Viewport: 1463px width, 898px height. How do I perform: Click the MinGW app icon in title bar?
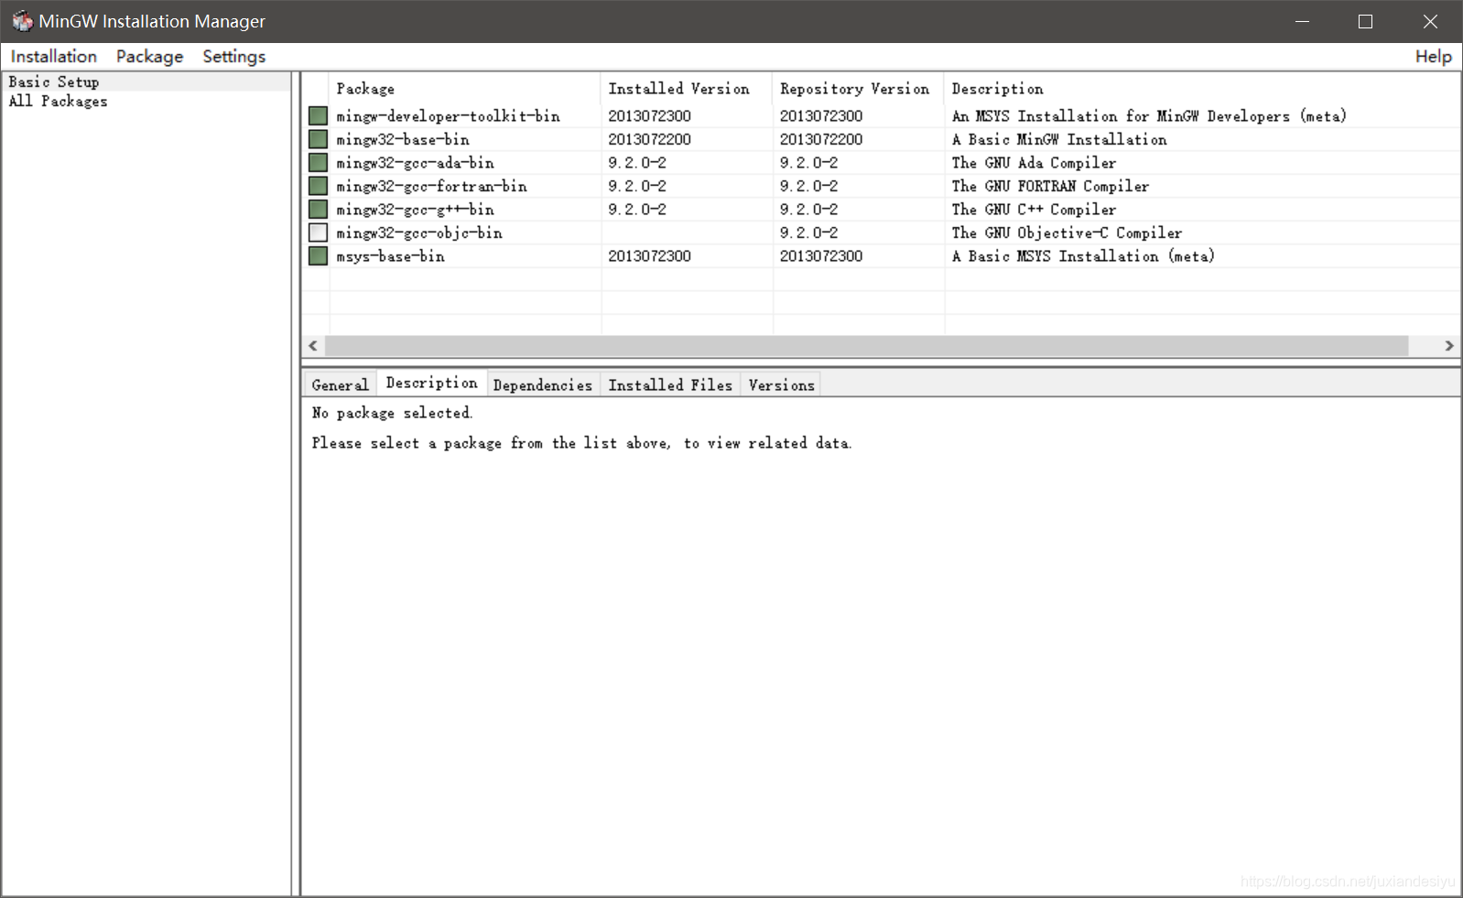point(22,21)
